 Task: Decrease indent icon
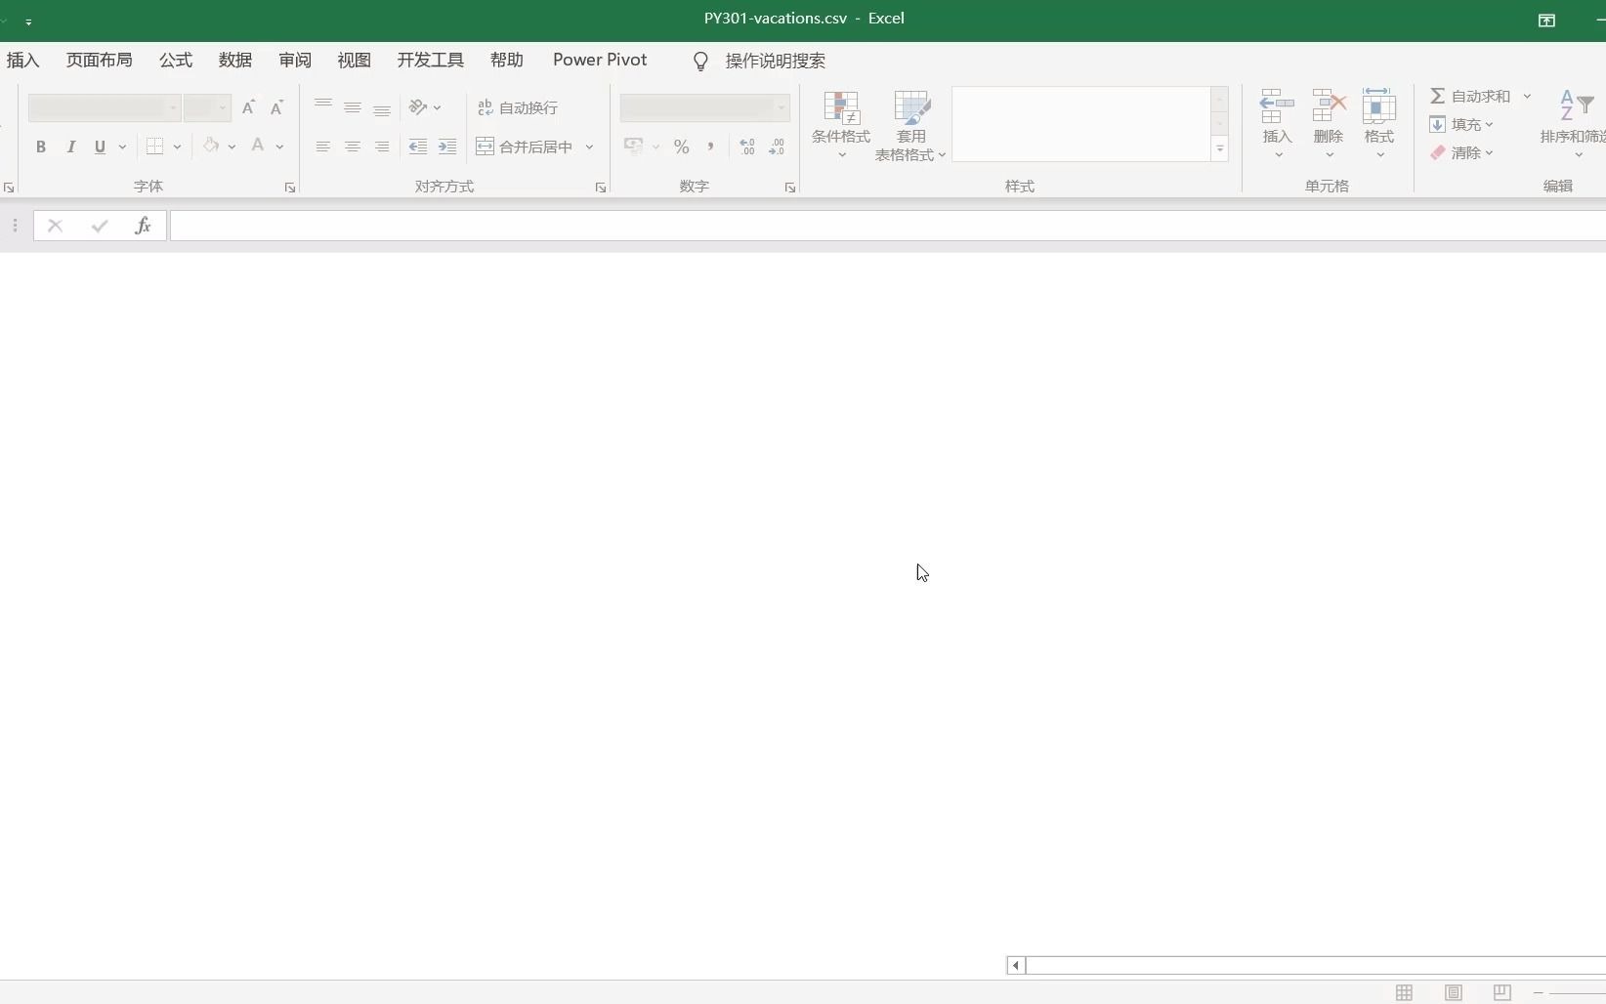(x=418, y=146)
